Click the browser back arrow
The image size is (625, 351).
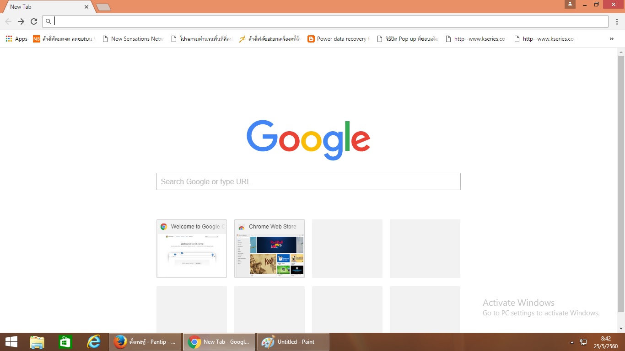[x=8, y=21]
